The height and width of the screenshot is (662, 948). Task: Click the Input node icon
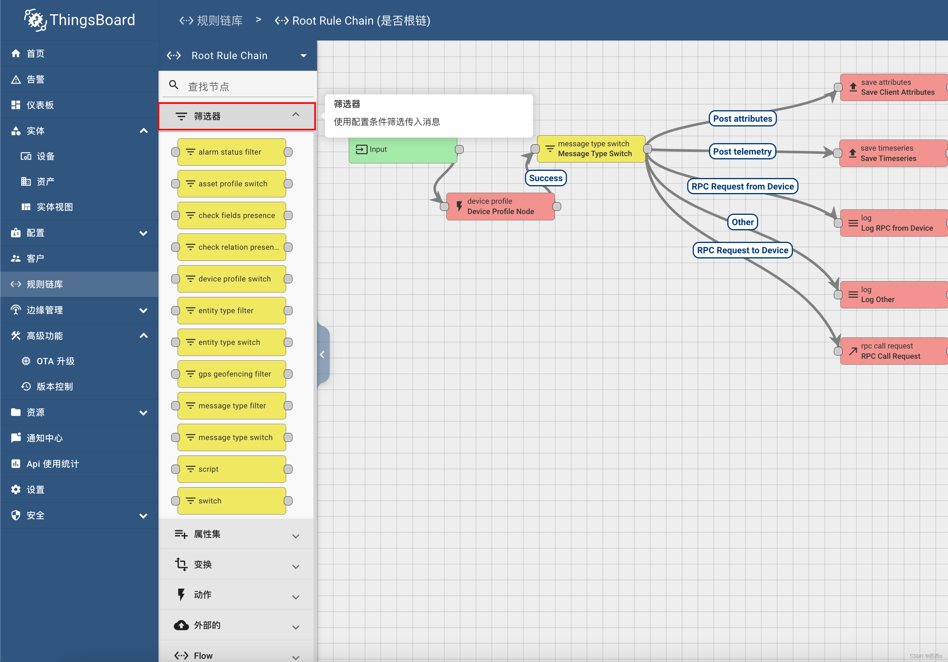[x=361, y=149]
